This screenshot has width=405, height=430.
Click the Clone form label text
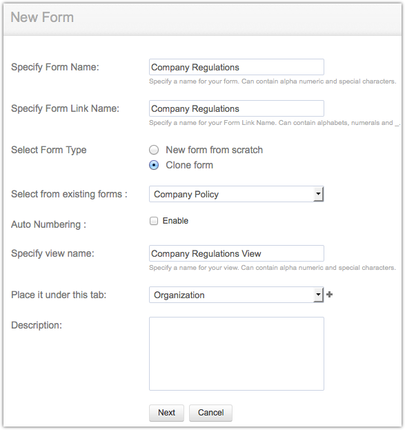tap(189, 165)
